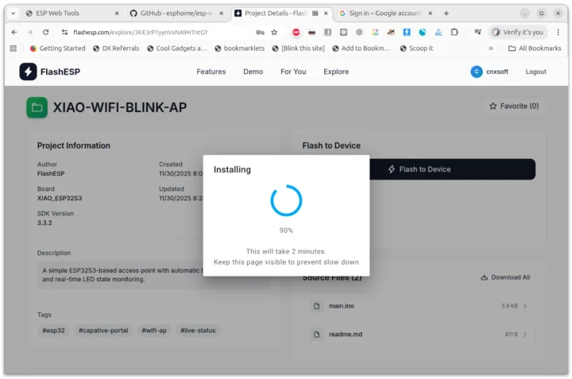
Task: Expand the readme.md file chevron
Action: point(525,335)
